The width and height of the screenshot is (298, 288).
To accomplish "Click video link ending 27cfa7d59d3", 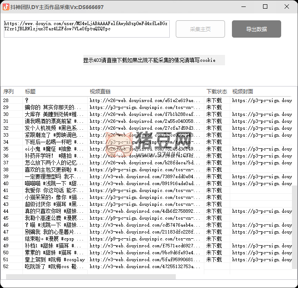I will [x=145, y=128].
